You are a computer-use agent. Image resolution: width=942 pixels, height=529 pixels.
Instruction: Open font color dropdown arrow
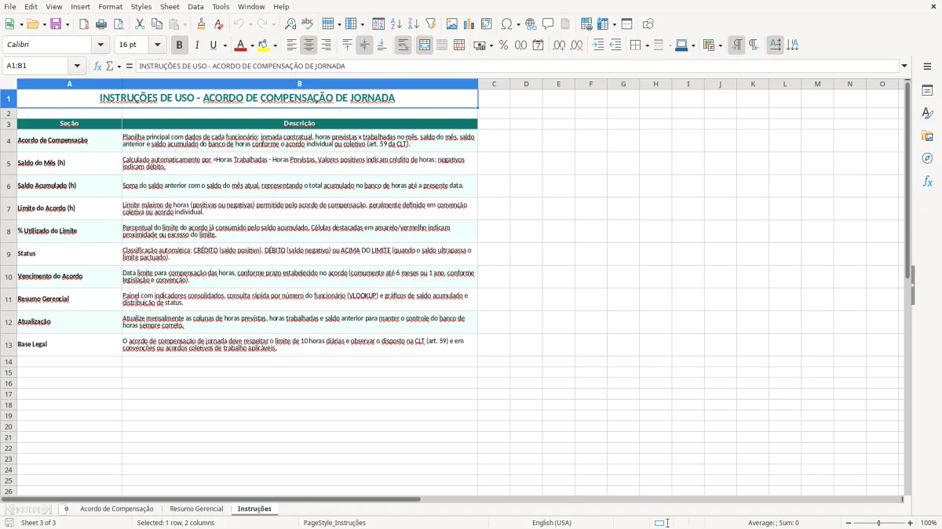(252, 45)
